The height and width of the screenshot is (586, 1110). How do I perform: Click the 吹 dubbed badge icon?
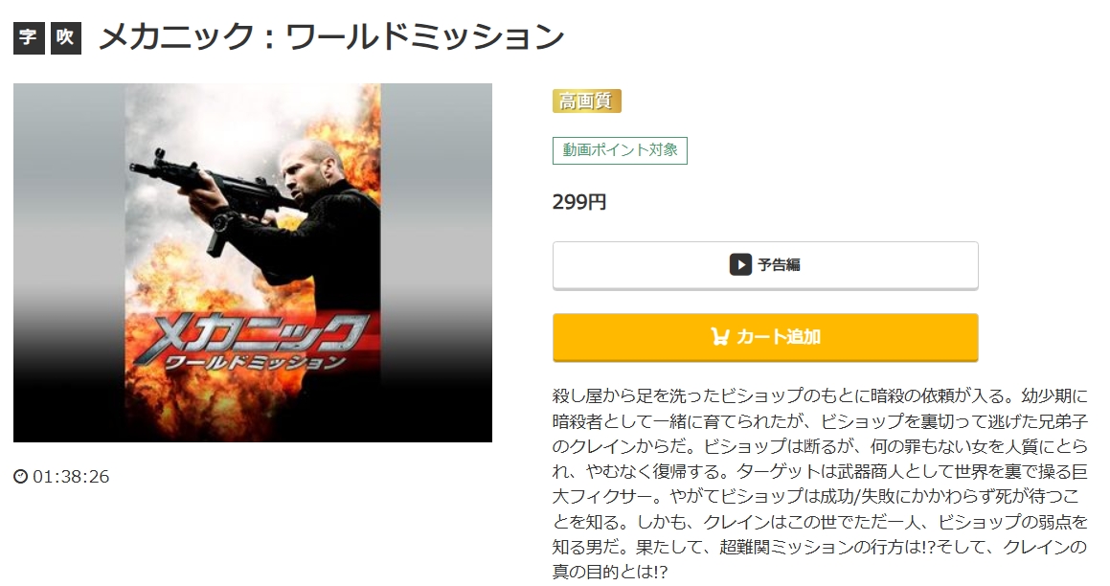[x=66, y=38]
